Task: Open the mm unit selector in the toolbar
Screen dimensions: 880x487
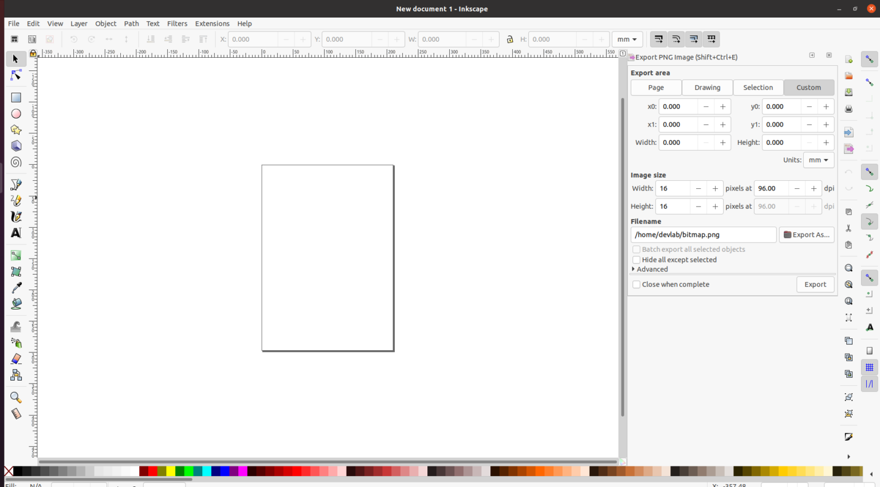Action: pyautogui.click(x=627, y=39)
